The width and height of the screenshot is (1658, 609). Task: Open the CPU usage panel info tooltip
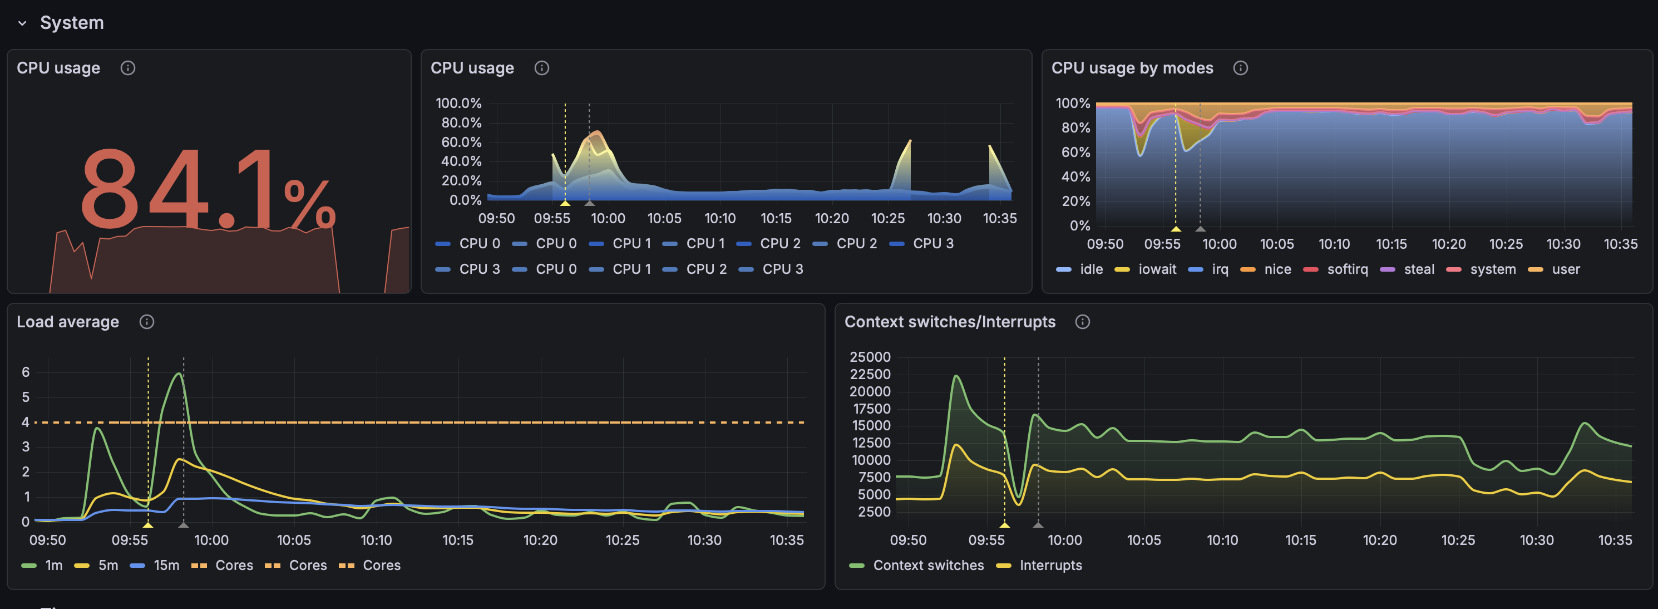tap(541, 67)
